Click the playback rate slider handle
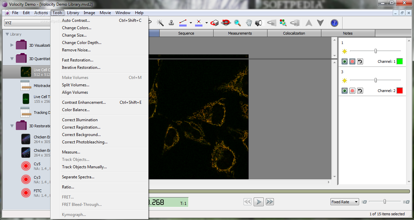Screen dimensions: 414x220 pos(385,202)
